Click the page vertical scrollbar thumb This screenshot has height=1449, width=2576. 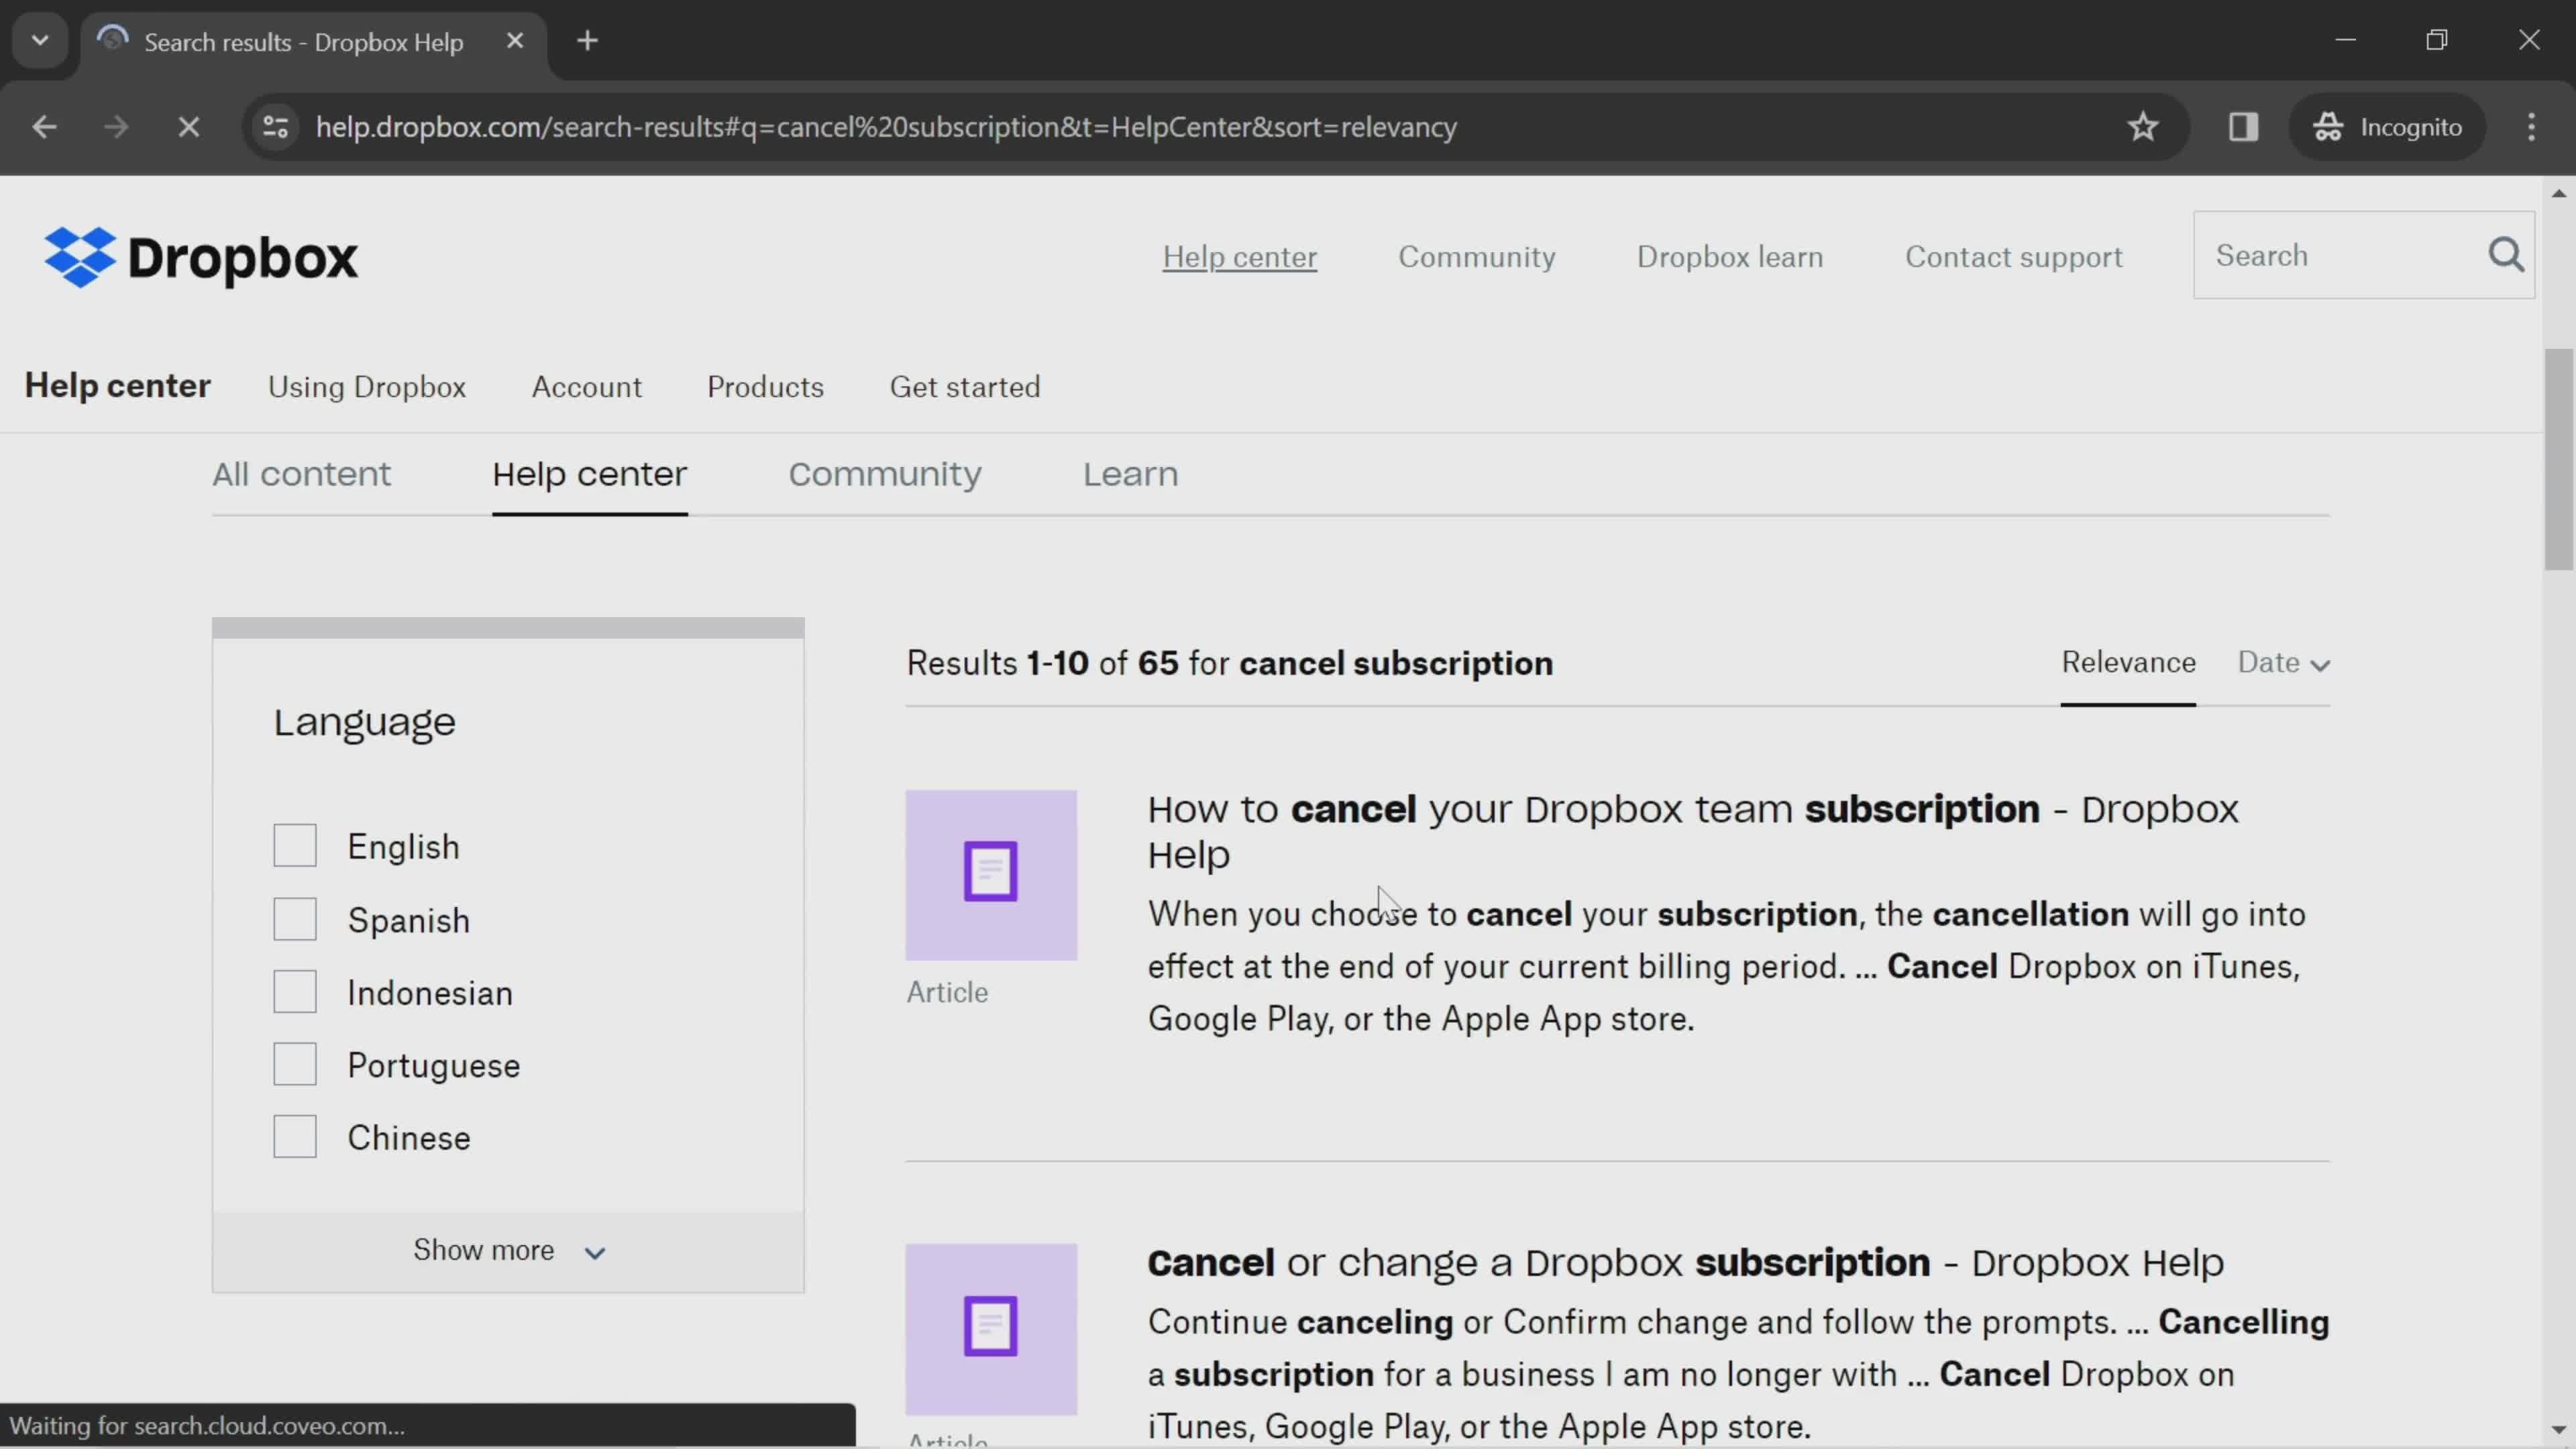[2558, 459]
